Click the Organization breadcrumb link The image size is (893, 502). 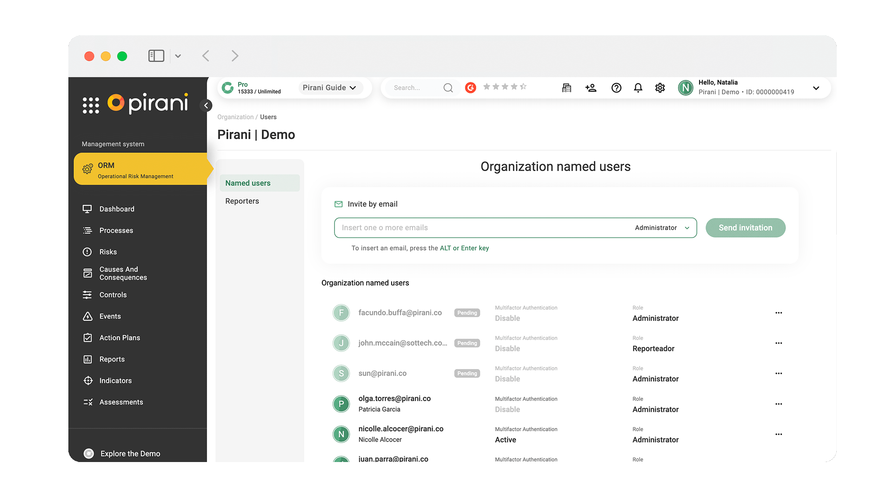(x=235, y=117)
